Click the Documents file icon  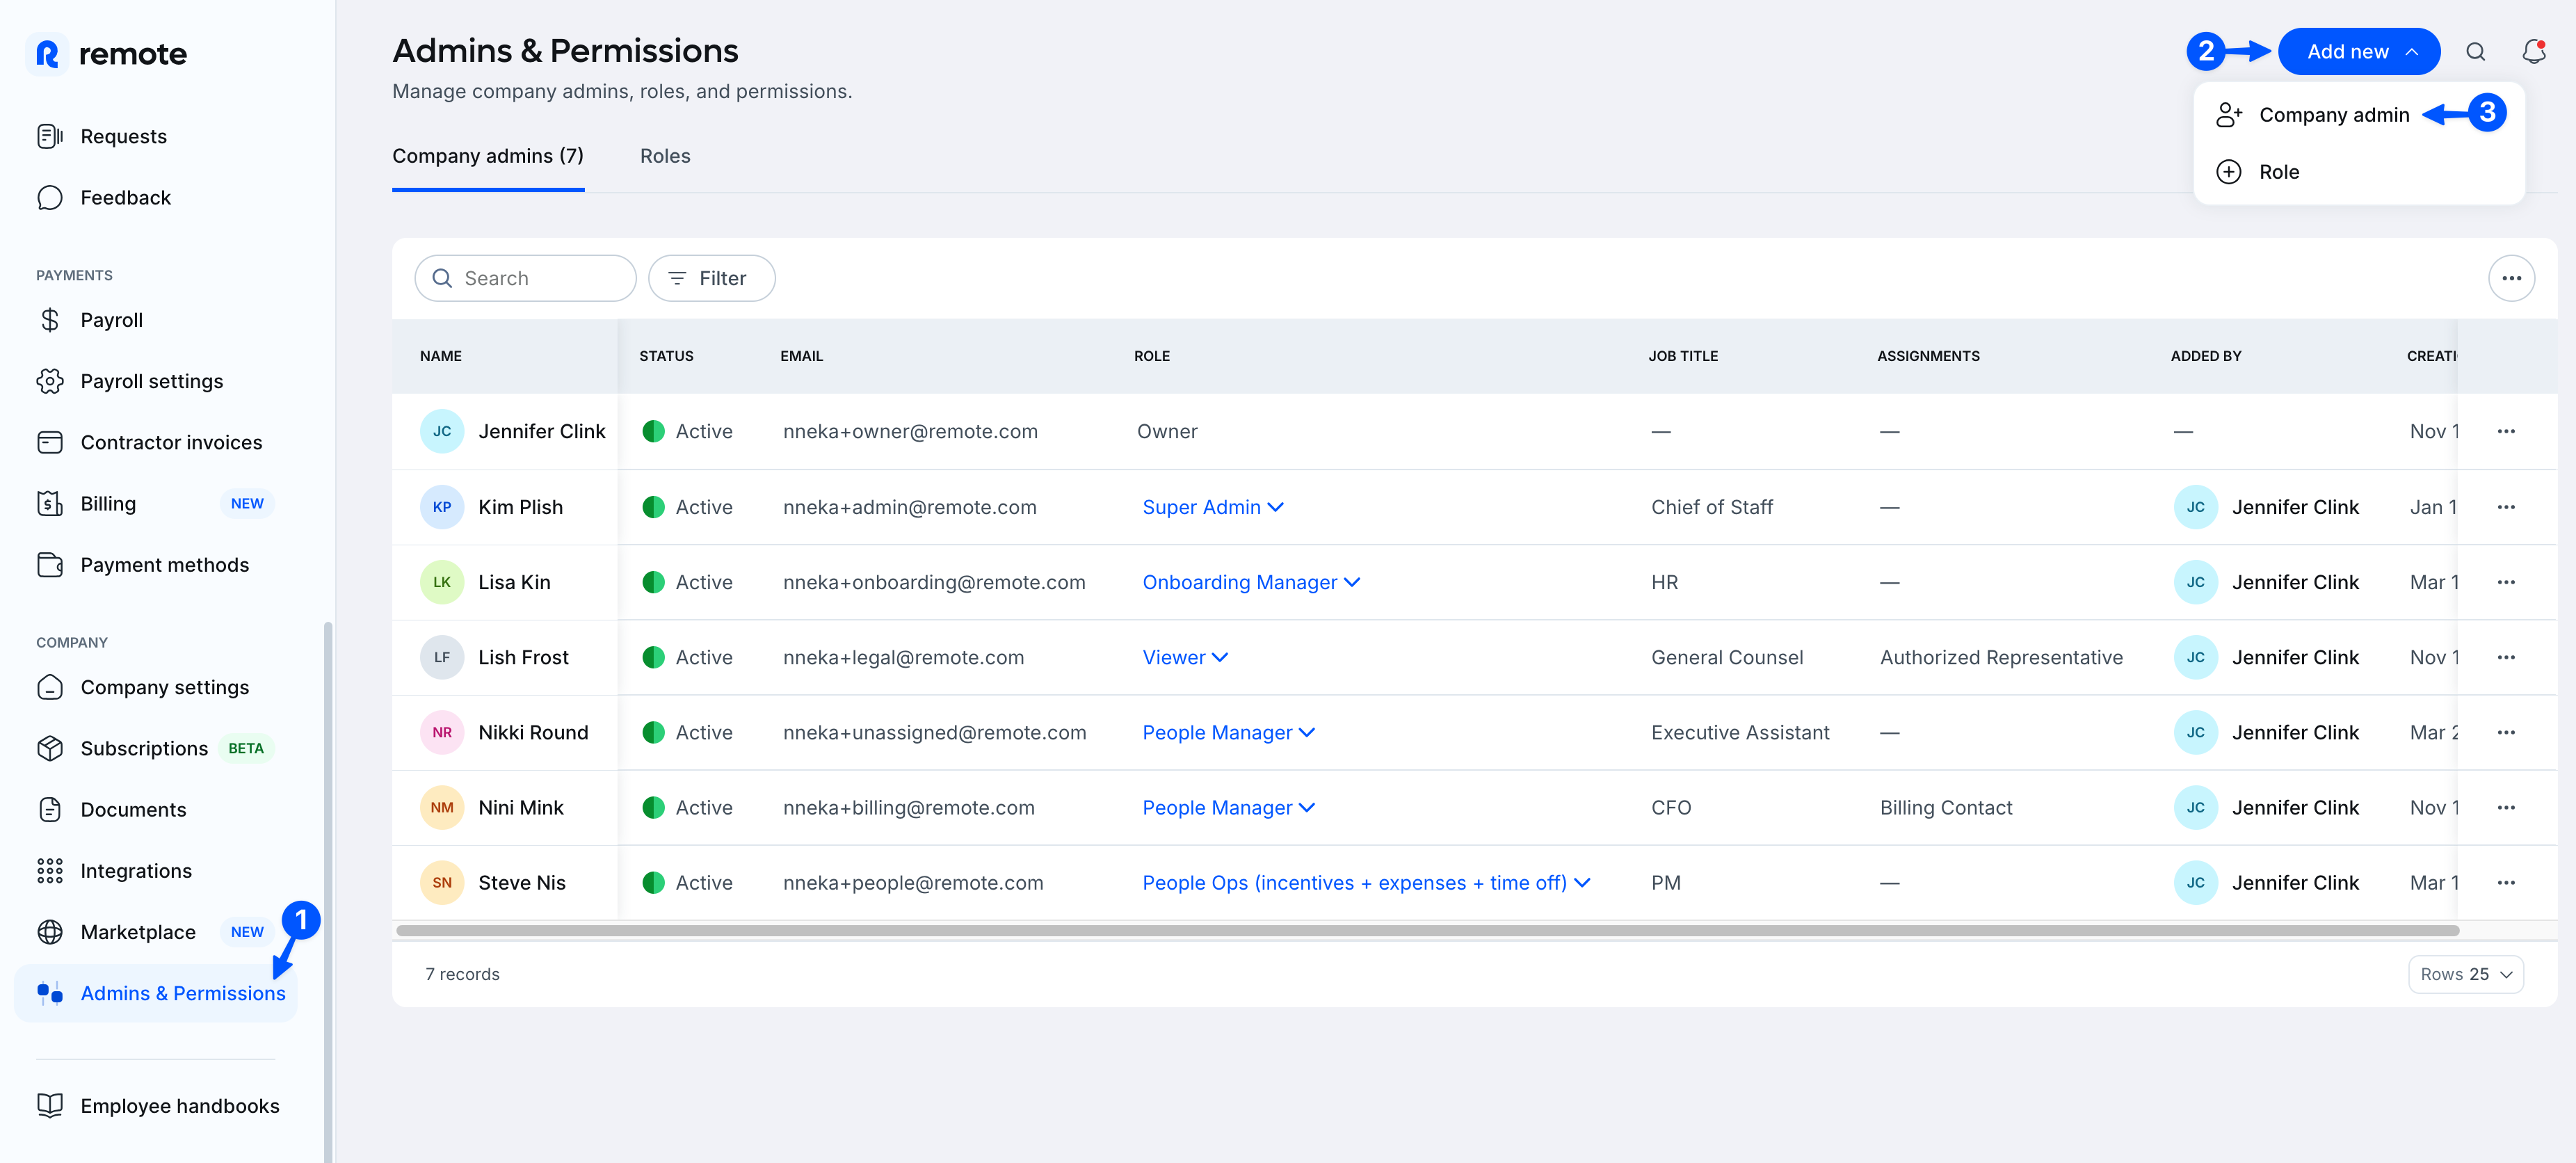[50, 809]
